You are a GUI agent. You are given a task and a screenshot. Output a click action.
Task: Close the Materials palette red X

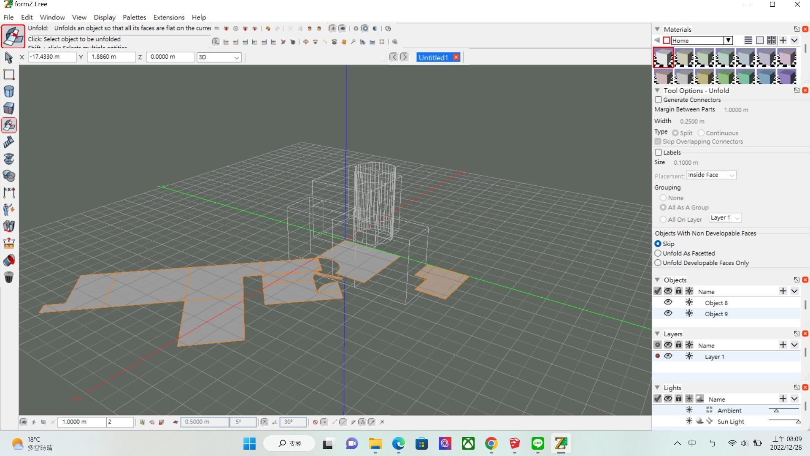(805, 29)
